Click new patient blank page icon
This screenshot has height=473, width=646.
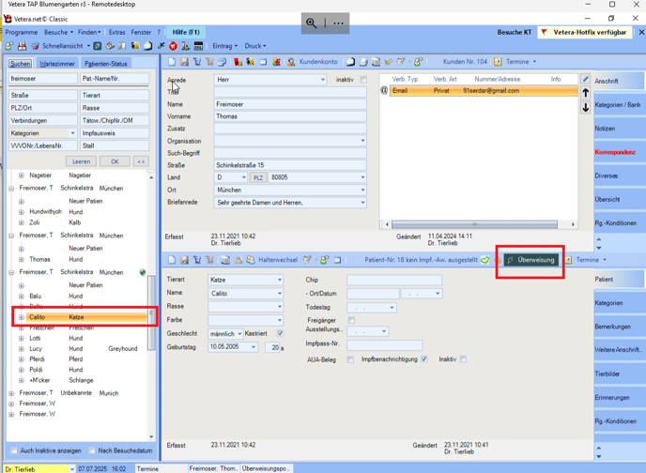[x=172, y=260]
